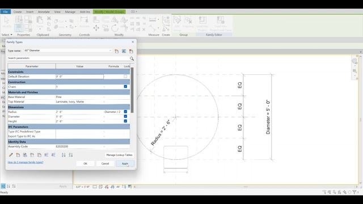Image resolution: width=363 pixels, height=204 pixels.
Task: Select the Move tool in Modify panel
Action: (96, 28)
